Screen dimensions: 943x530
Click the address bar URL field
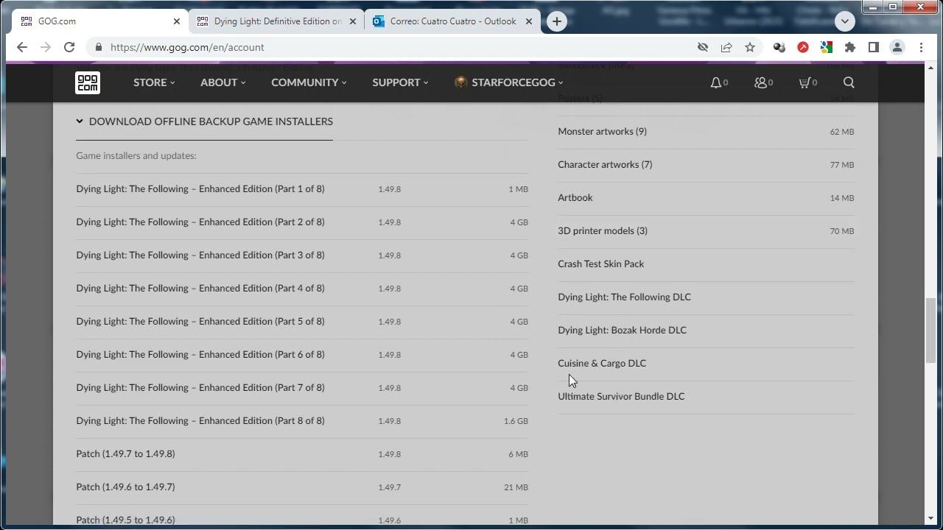[x=398, y=47]
